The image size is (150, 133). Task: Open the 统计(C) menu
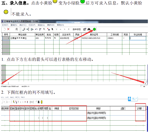(23, 25)
